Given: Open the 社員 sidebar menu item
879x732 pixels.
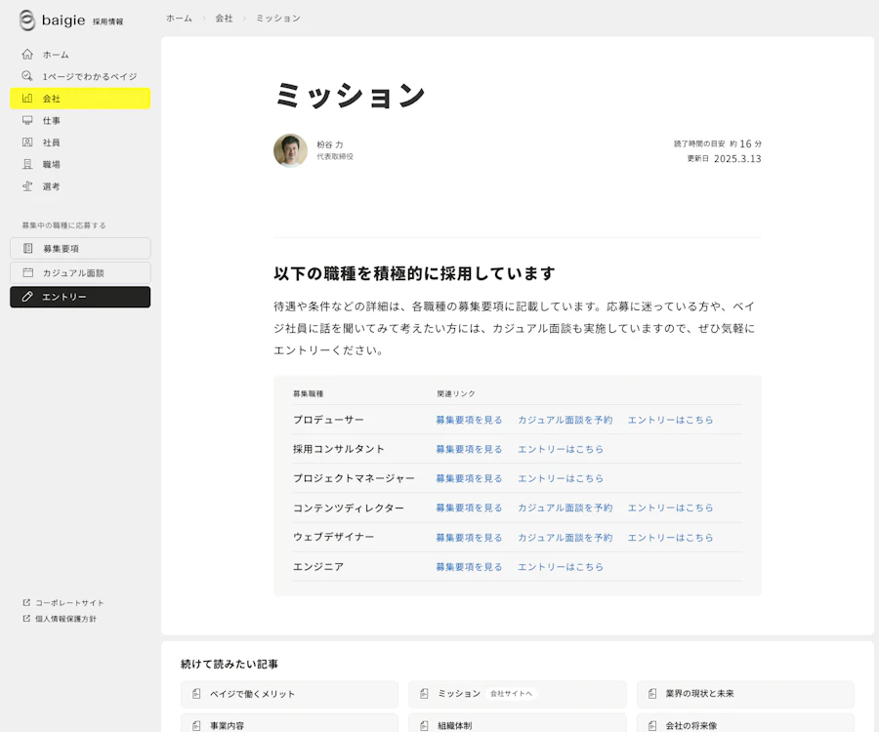Looking at the screenshot, I should click(80, 142).
